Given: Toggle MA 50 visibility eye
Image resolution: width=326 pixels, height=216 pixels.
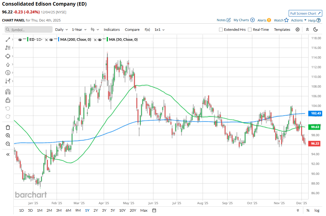Looking at the screenshot, I should [x=100, y=40].
